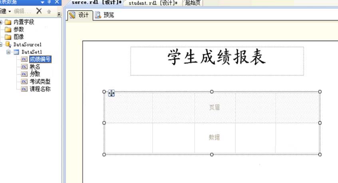Click the table's bottom-right corner handle
338x183 pixels.
[x=320, y=155]
